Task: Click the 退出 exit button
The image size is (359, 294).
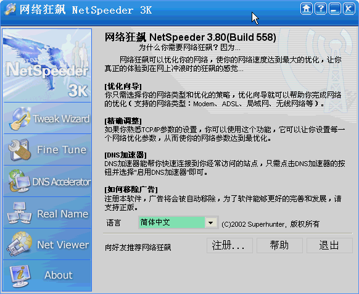Action: (329, 245)
